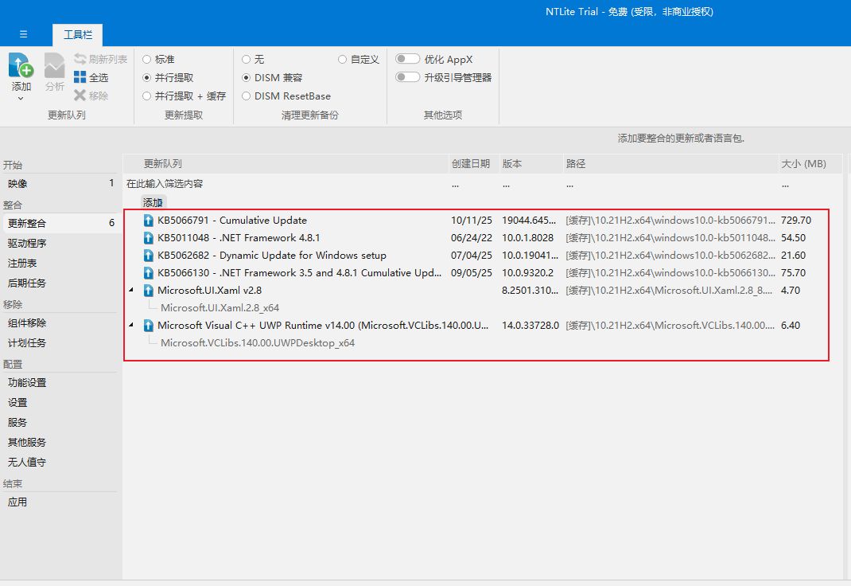Click the 分析 (Analyze) icon in ribbon
This screenshot has height=586, width=851.
coord(54,66)
